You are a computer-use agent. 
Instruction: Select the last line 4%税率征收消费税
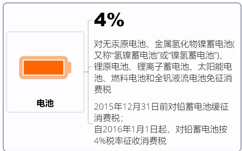(x=130, y=141)
